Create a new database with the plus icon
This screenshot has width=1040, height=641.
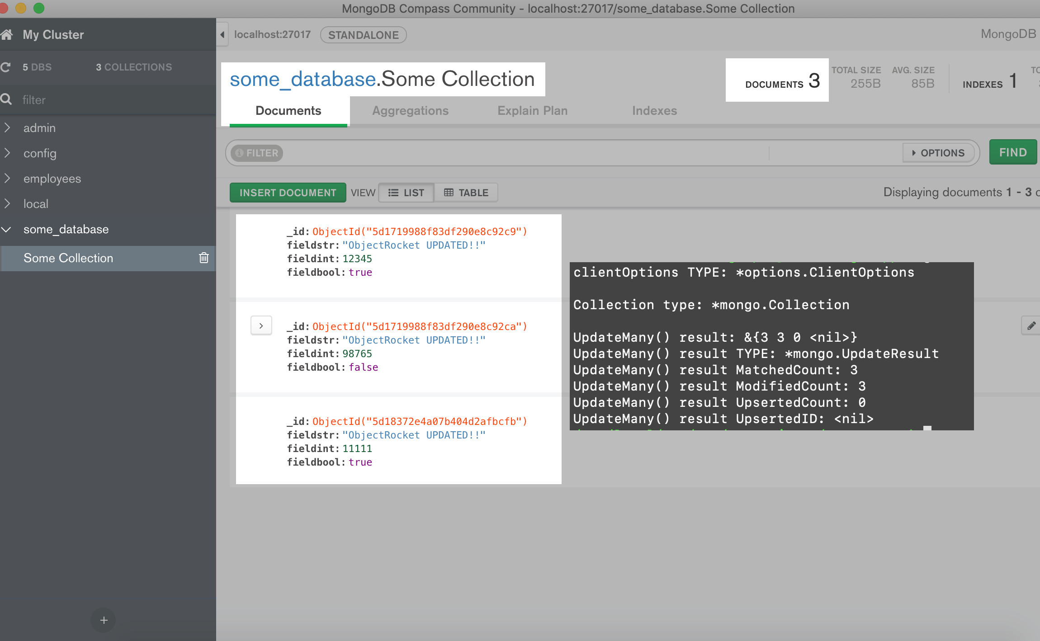[103, 620]
